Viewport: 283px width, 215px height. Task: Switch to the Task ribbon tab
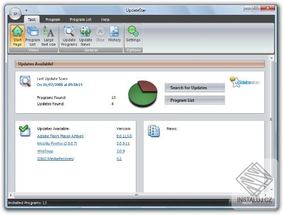(x=32, y=19)
